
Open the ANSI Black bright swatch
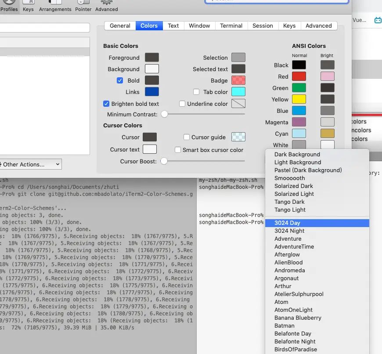coord(328,65)
